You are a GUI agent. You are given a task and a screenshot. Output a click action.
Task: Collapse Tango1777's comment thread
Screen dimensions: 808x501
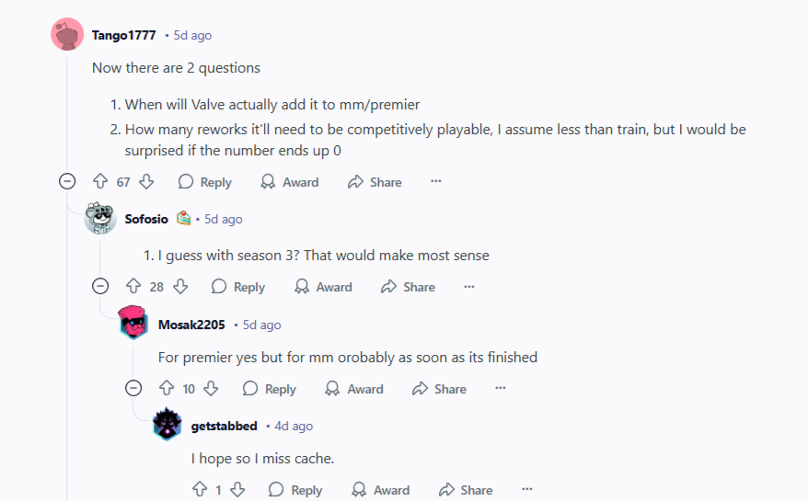[x=67, y=182]
